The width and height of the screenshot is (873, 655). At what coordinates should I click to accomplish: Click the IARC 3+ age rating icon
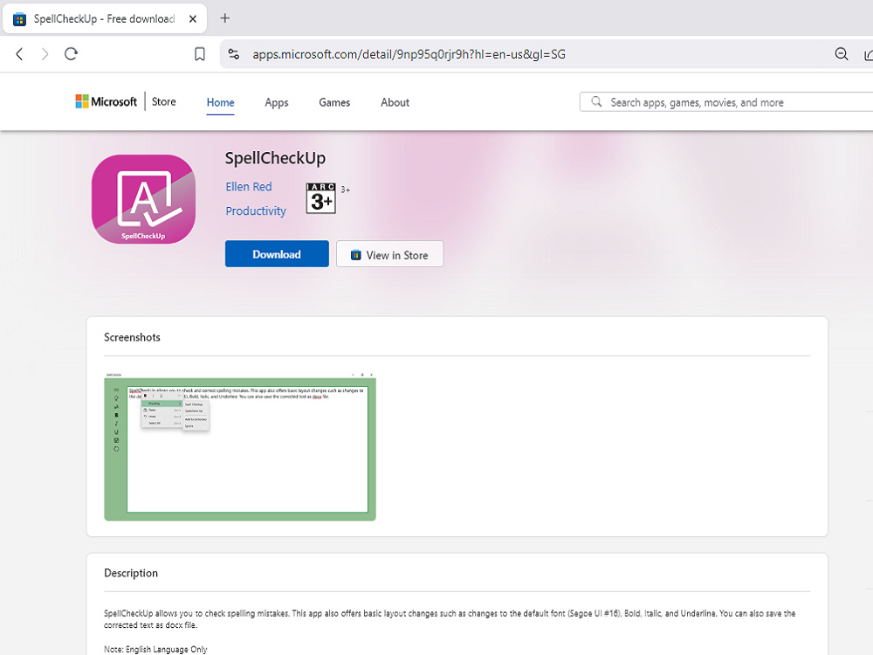click(320, 198)
